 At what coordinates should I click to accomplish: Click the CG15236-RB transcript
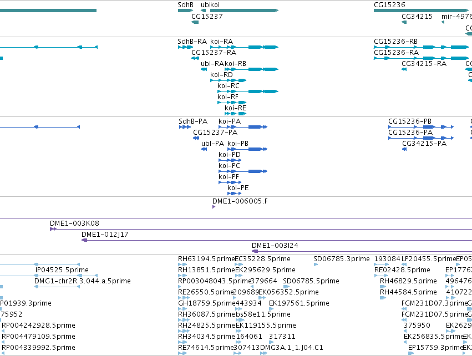[x=421, y=47]
